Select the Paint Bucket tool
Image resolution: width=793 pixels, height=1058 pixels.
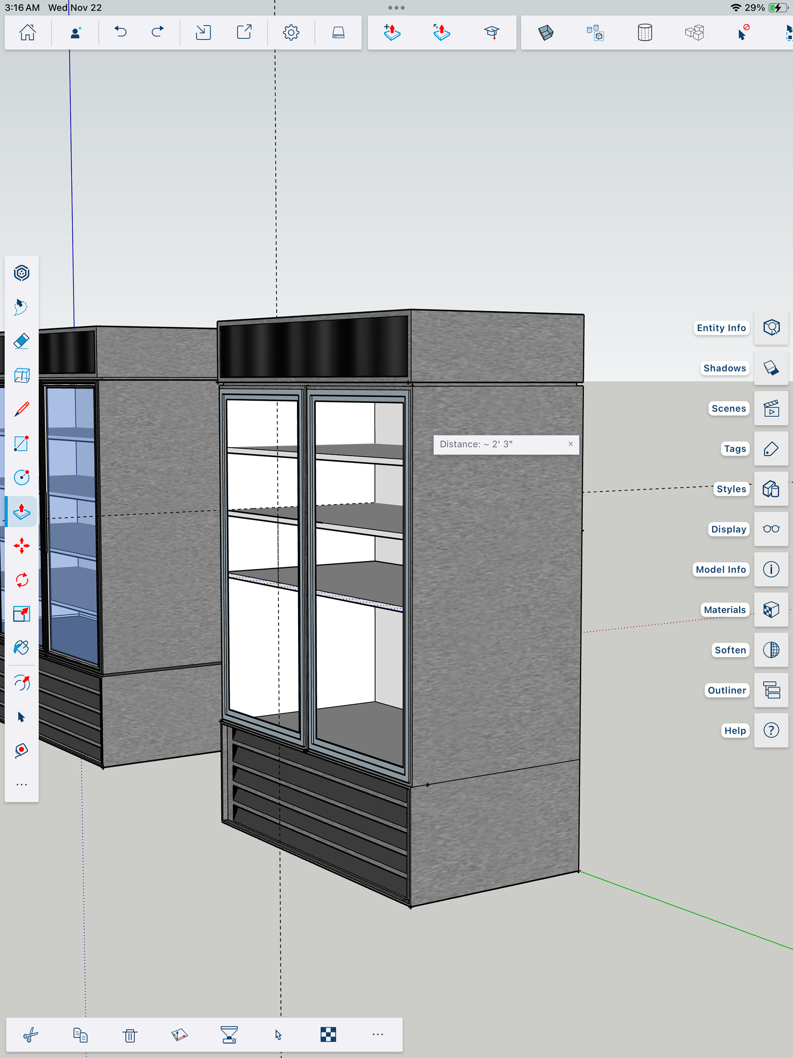pyautogui.click(x=21, y=648)
